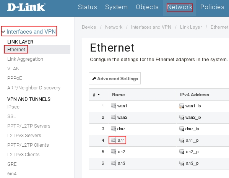Click the wan1 interface icon

[114, 106]
